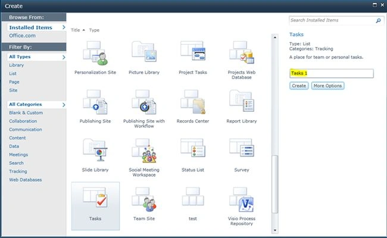This screenshot has width=387, height=238.
Task: Filter by Communication category
Action: pos(26,130)
